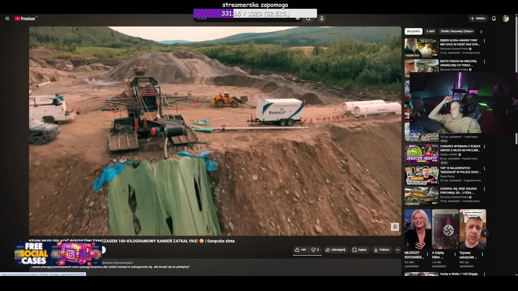Open title Osoby w Wieku 1-100 Ścigają
The height and width of the screenshot is (291, 518).
coord(459,274)
